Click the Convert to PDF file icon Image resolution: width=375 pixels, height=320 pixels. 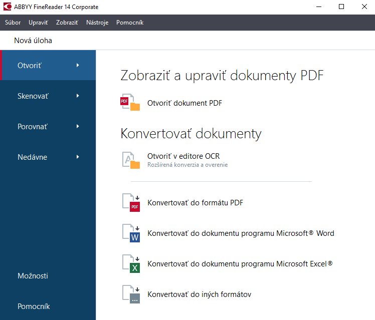coord(131,203)
